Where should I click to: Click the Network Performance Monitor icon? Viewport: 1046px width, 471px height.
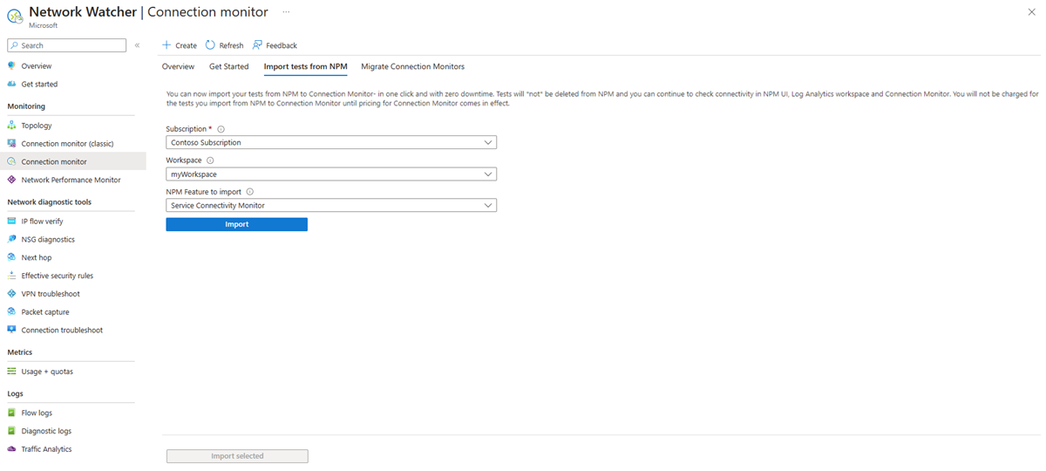point(12,180)
